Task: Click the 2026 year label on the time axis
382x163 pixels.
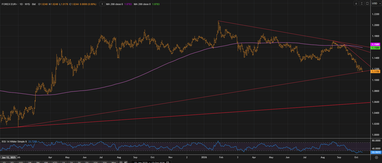Action: [205, 157]
